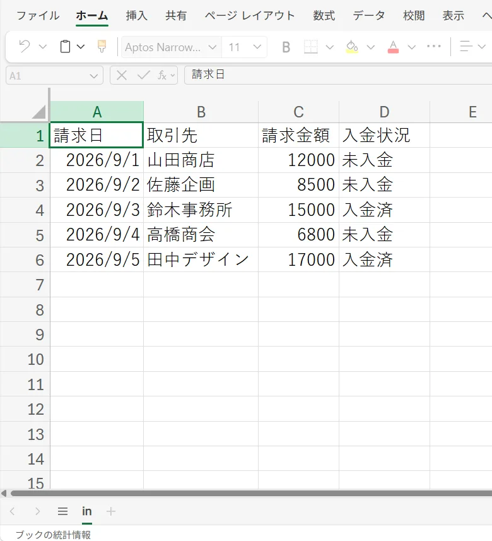Click the date cell 2026/9/4
This screenshot has width=492, height=541.
coord(97,235)
